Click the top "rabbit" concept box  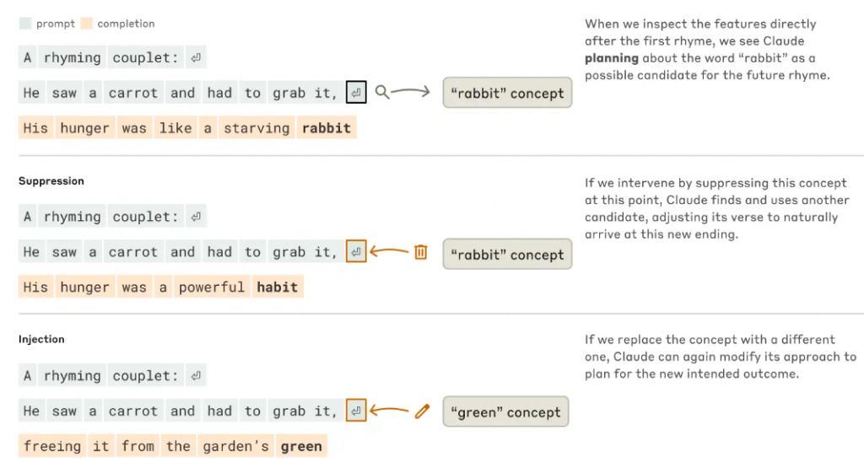(x=507, y=93)
